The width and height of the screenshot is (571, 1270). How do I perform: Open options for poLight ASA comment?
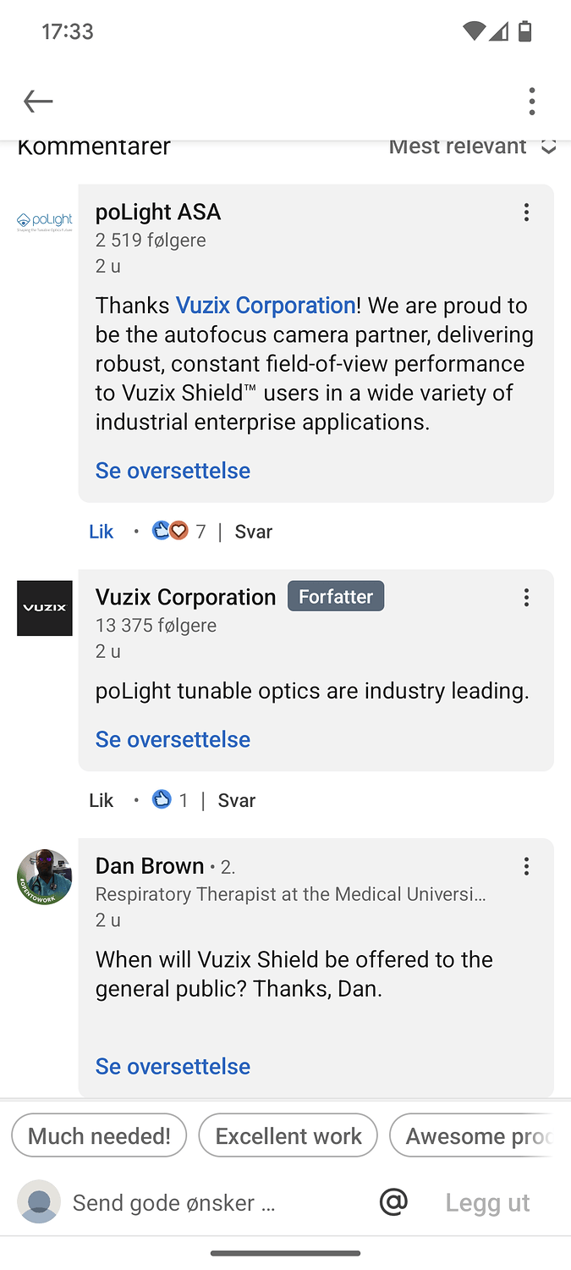click(526, 213)
